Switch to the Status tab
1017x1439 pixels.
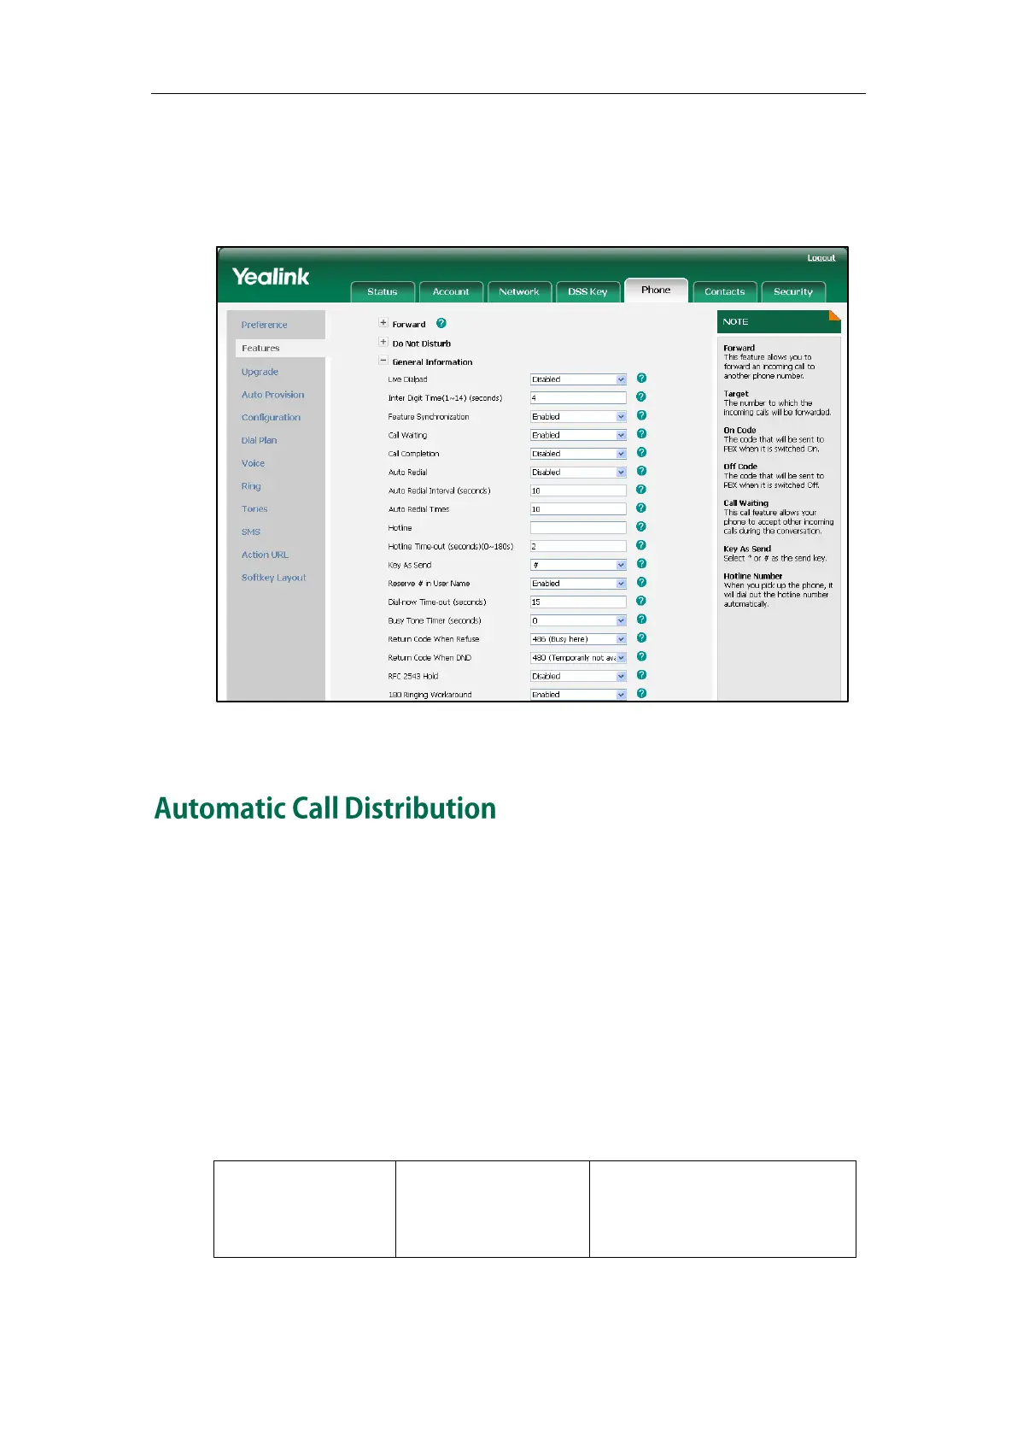pos(383,291)
